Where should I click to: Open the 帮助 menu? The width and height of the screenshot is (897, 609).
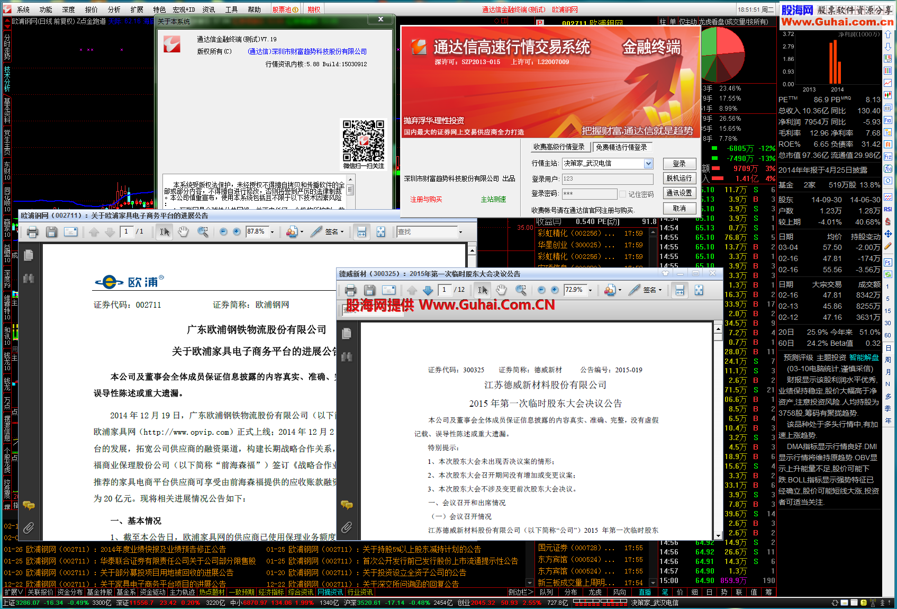pos(254,10)
